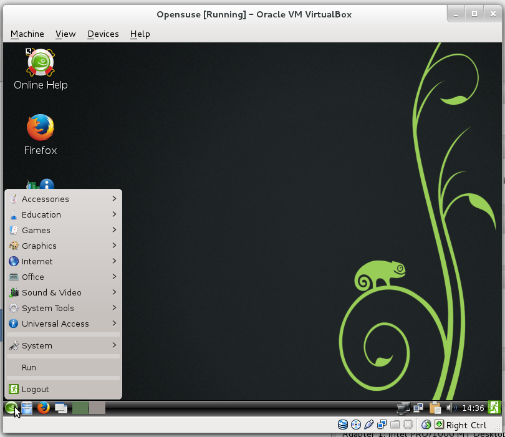Select Logout from the application menu

coord(34,388)
